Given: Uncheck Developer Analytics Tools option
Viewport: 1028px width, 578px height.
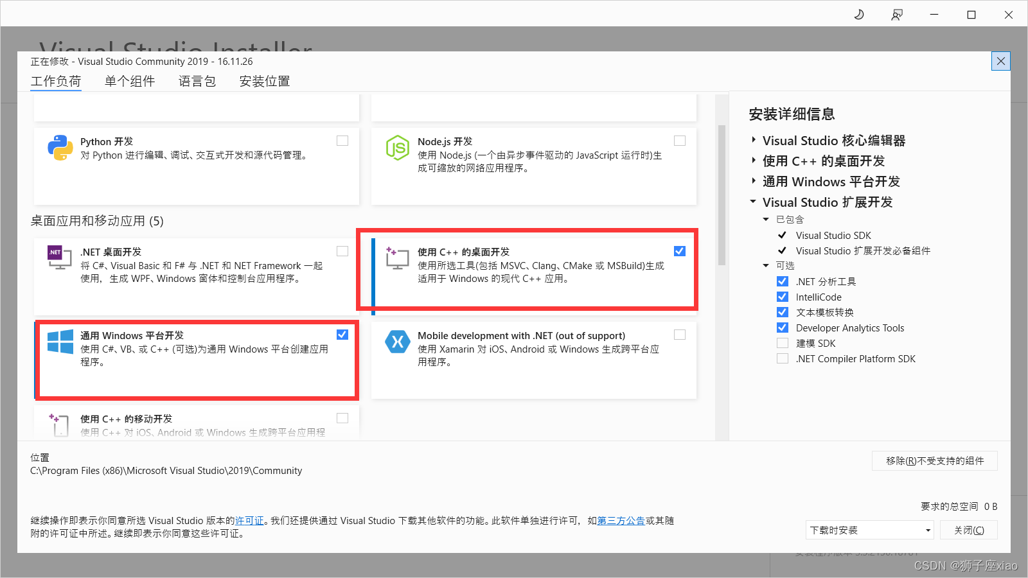Looking at the screenshot, I should point(783,328).
